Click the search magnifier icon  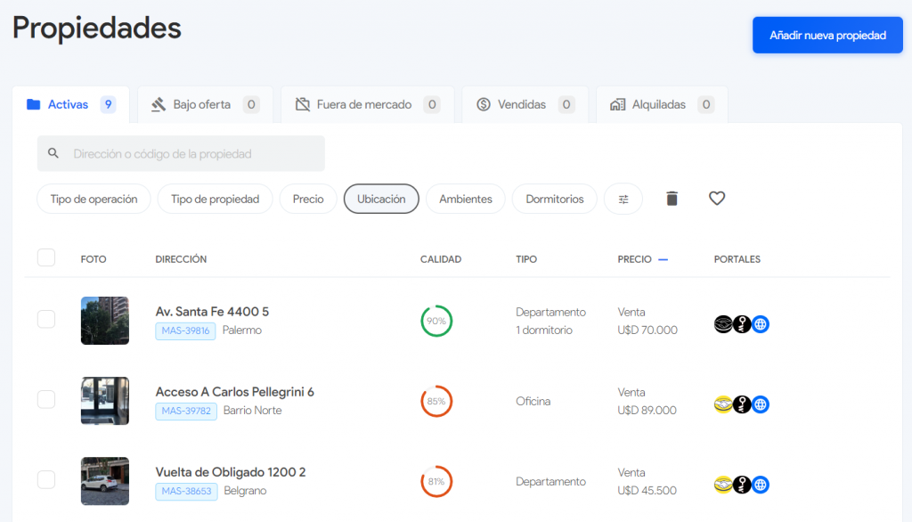coord(53,153)
